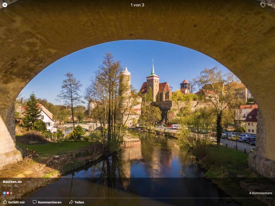Click the 'Gefällt mir' text label
The width and height of the screenshot is (275, 206).
17,202
